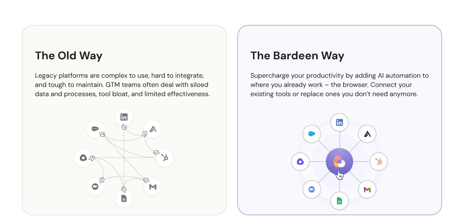Select the gray round cloud icon in Old Way
The image size is (464, 221).
click(x=83, y=158)
